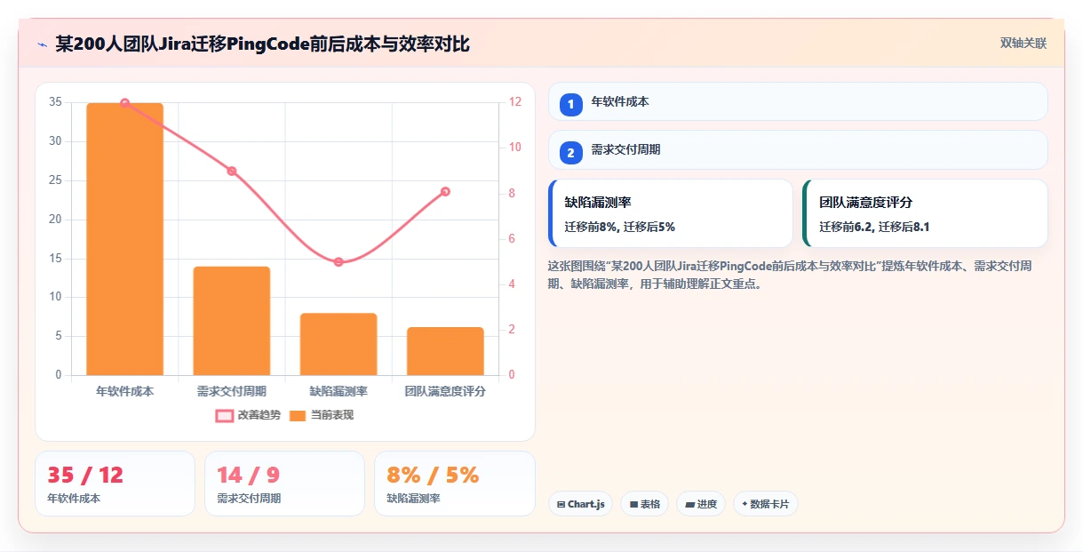This screenshot has width=1083, height=552.
Task: Click the left axis value 35
Action: (55, 102)
